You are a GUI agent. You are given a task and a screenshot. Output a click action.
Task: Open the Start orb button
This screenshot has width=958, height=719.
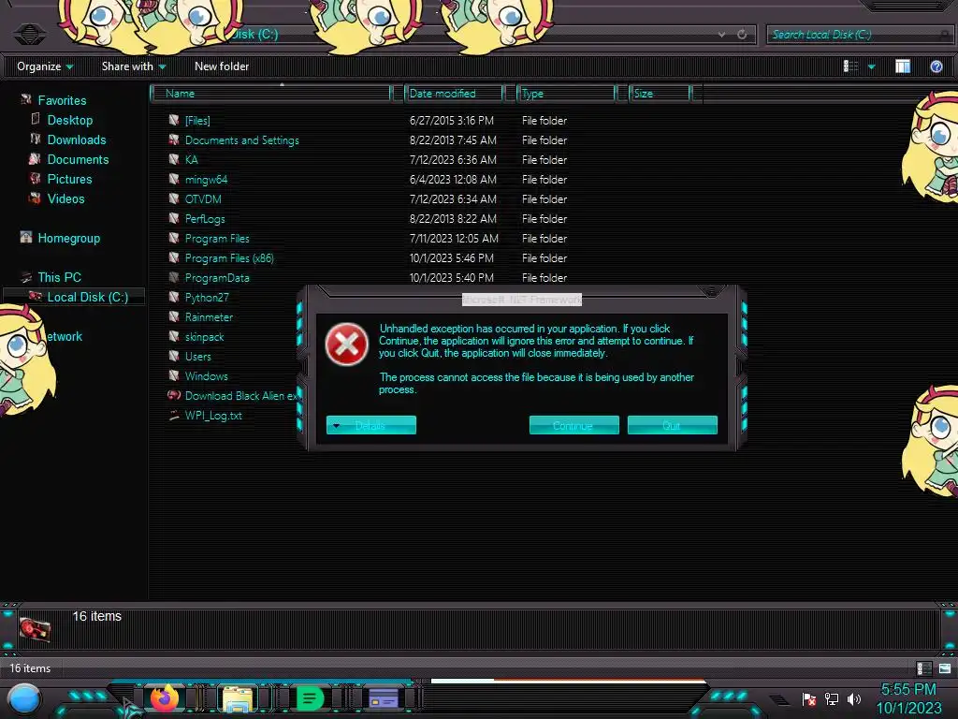[24, 698]
